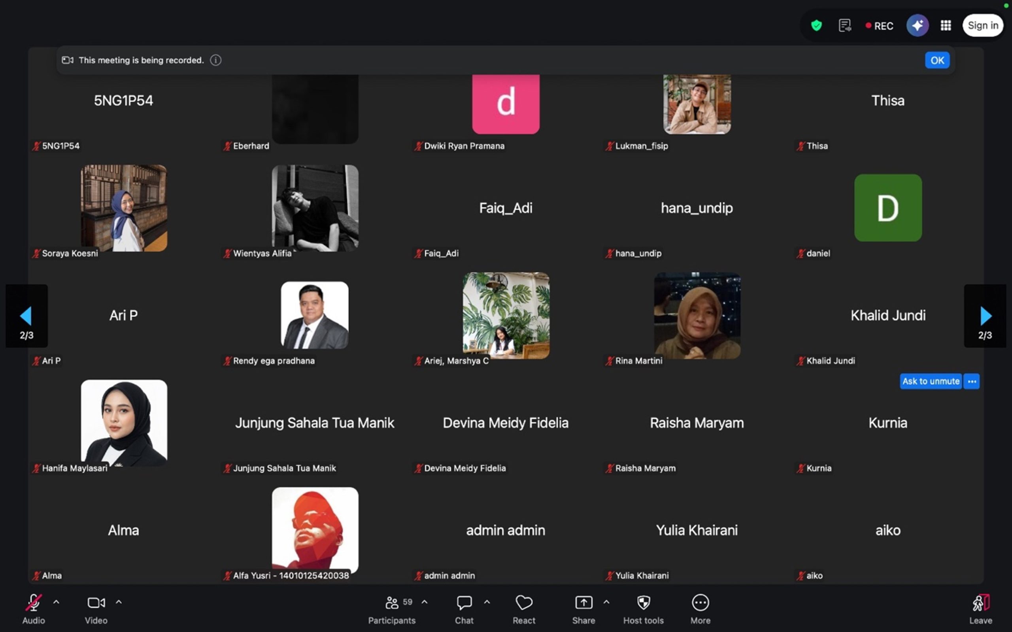Image resolution: width=1012 pixels, height=632 pixels.
Task: Open the Chat panel
Action: pyautogui.click(x=464, y=609)
